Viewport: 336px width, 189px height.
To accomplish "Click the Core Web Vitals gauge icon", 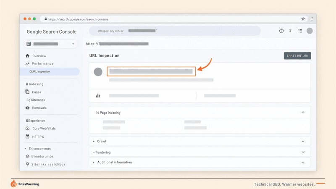I will pyautogui.click(x=27, y=129).
